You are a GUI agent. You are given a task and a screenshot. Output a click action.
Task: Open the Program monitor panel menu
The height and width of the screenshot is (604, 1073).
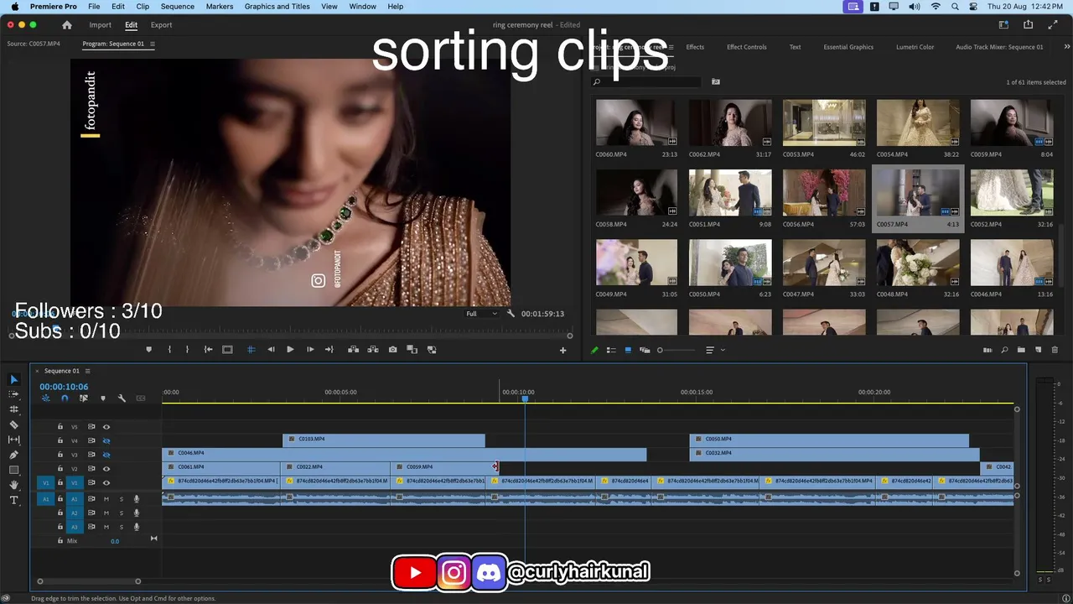(x=152, y=44)
